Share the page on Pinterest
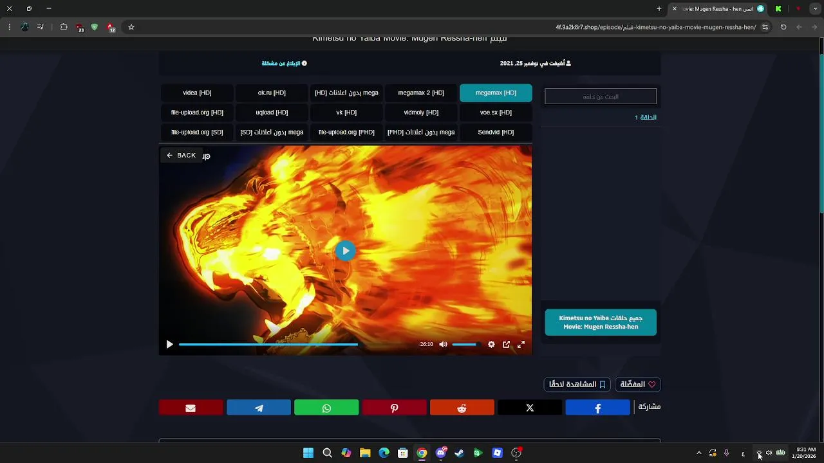The image size is (824, 463). tap(394, 408)
